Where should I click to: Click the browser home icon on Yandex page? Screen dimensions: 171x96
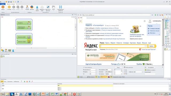[x=81, y=21]
